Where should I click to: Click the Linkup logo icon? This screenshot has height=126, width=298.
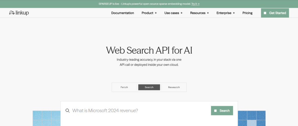point(12,13)
